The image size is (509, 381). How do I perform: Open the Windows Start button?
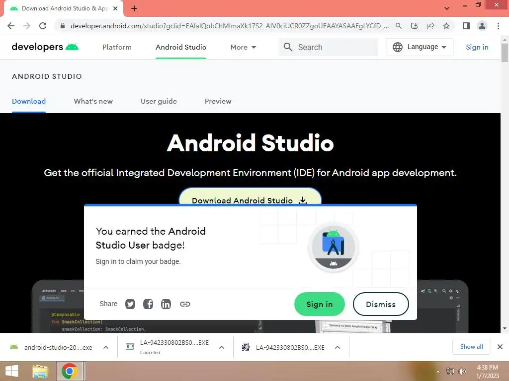click(x=12, y=371)
